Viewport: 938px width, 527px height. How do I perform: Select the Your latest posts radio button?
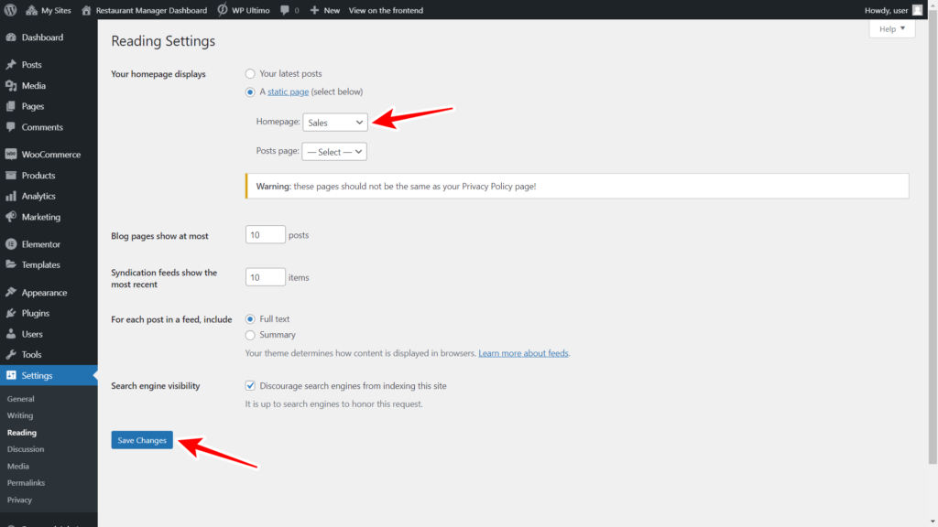[248, 73]
